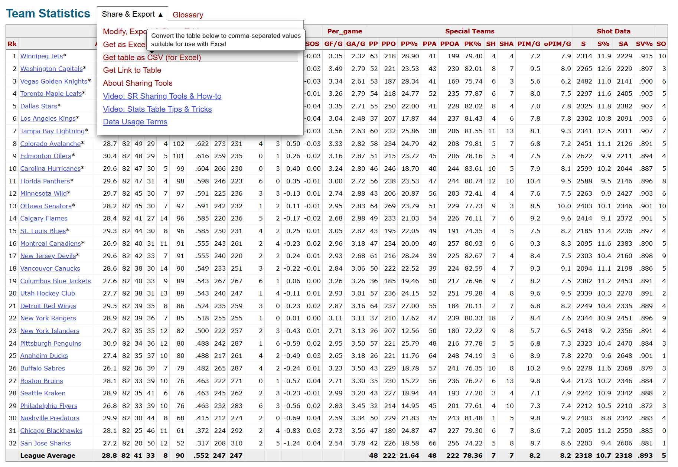Choose Get table as CSV (for Excel)
The width and height of the screenshot is (678, 467).
152,58
